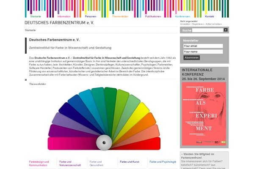
Task: Click the 'Your name' newsletter field
Action: click(x=203, y=52)
